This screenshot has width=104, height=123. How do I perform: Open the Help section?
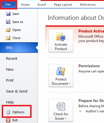10,102
